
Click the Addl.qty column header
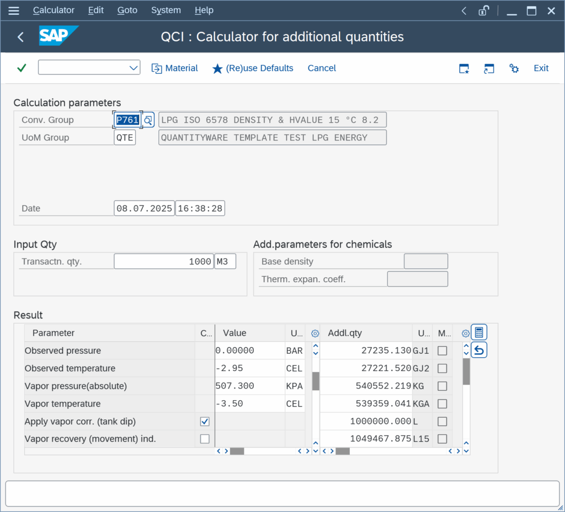[x=366, y=333]
